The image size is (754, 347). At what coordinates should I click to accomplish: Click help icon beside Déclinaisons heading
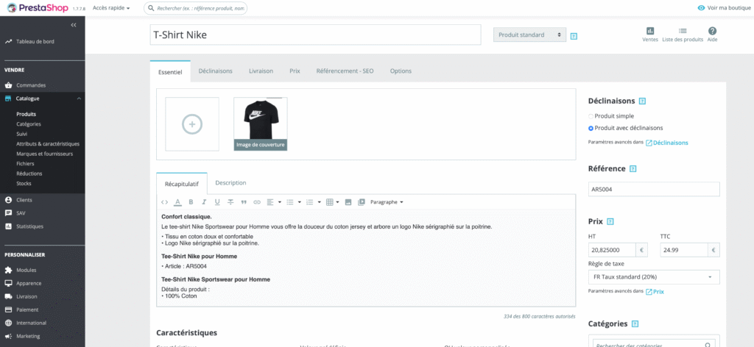[642, 101]
